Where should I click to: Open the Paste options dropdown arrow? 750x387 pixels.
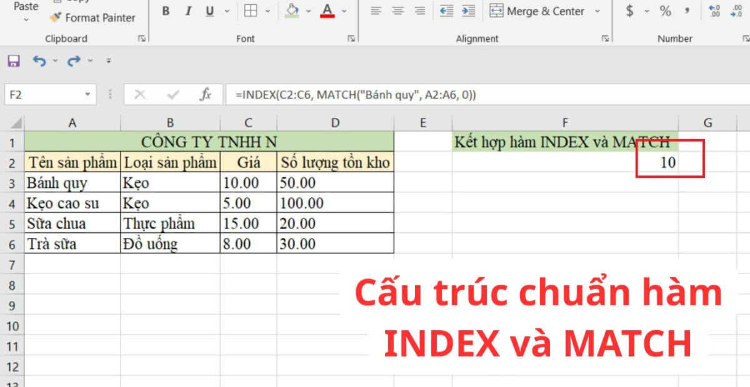[26, 20]
